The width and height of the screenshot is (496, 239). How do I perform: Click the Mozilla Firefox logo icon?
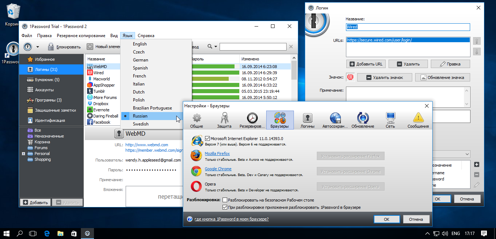196,155
